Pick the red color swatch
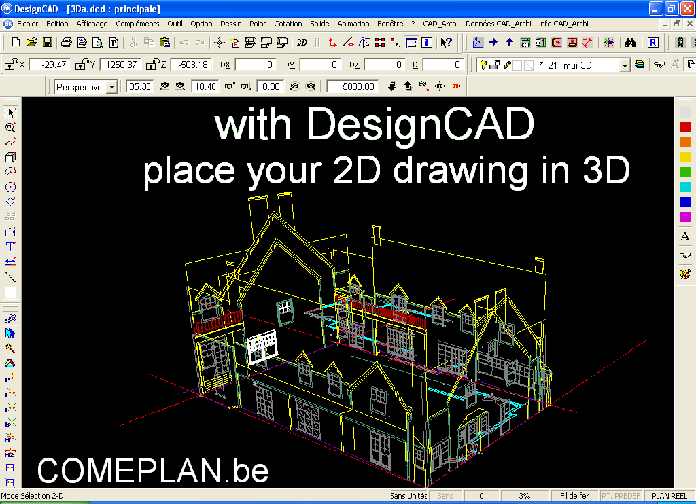 pos(685,128)
